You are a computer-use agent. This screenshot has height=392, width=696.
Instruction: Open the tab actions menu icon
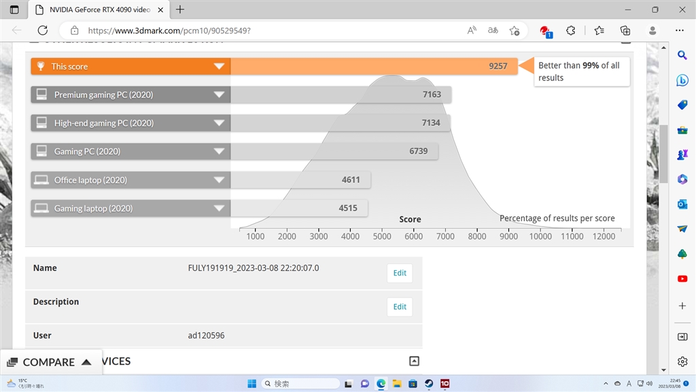pyautogui.click(x=14, y=10)
